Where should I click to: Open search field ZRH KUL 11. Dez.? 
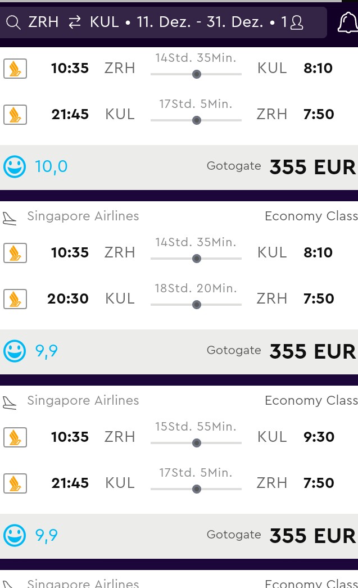(164, 22)
